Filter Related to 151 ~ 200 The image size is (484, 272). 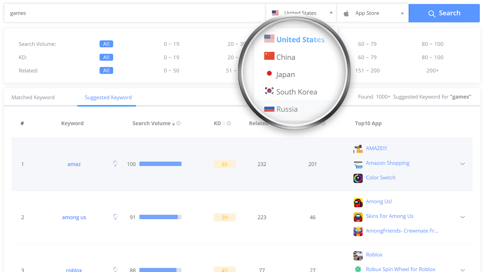point(367,71)
